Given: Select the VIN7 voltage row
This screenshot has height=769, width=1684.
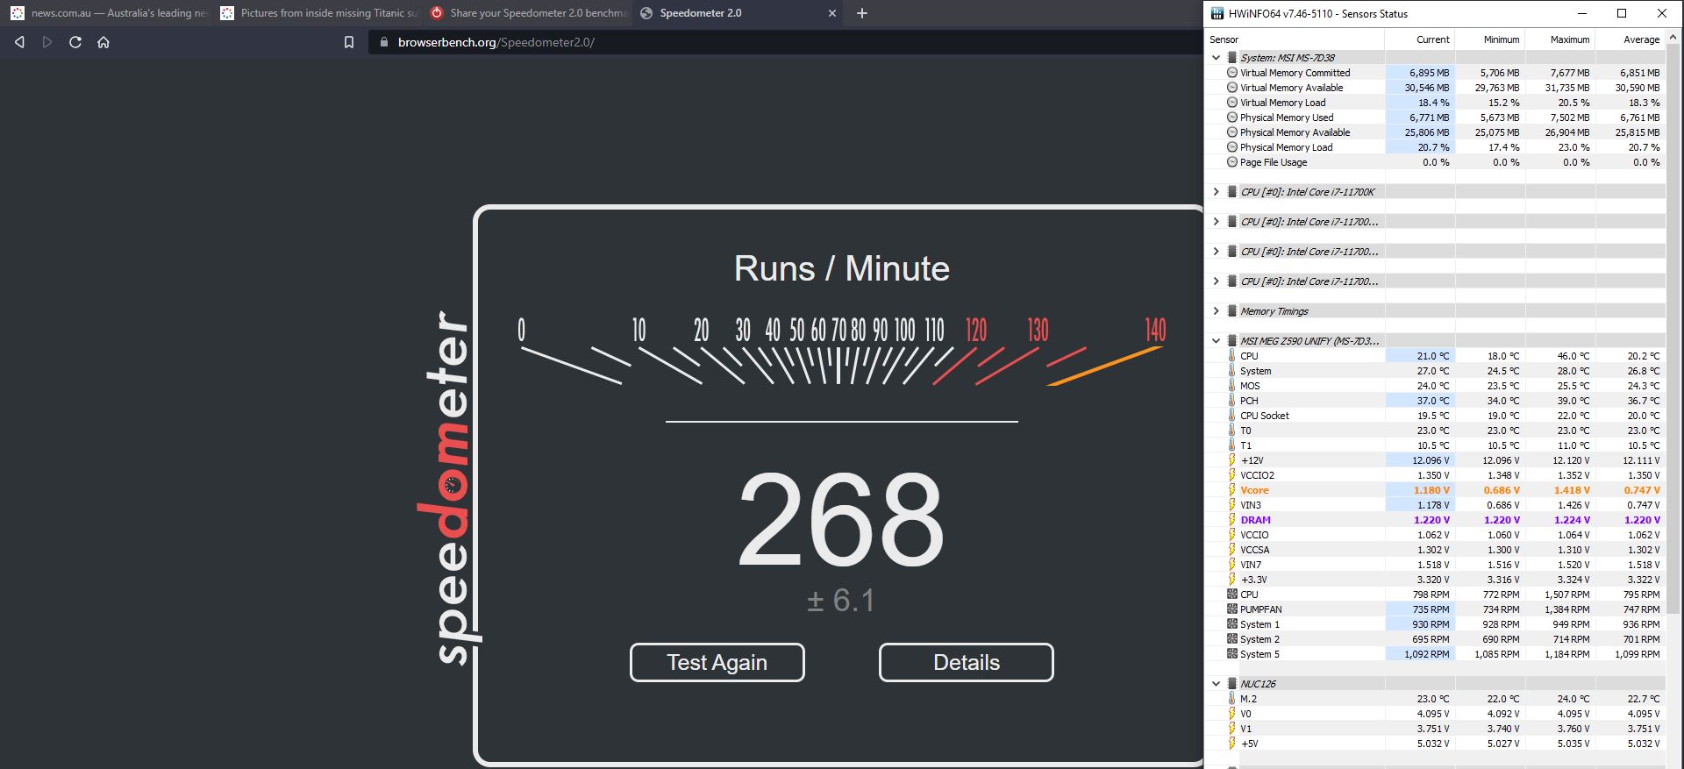Looking at the screenshot, I should (1436, 565).
